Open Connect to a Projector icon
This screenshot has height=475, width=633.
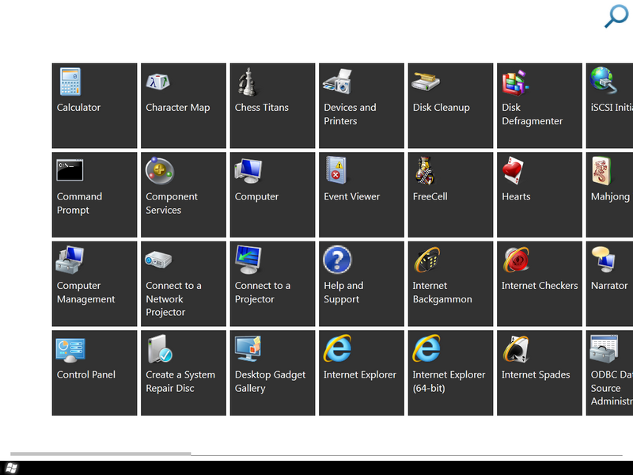tap(248, 260)
